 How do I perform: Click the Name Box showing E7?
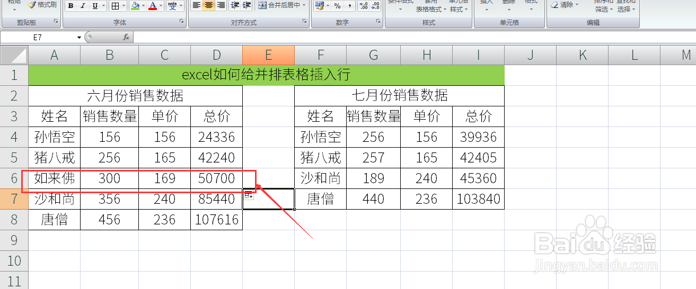pyautogui.click(x=38, y=37)
